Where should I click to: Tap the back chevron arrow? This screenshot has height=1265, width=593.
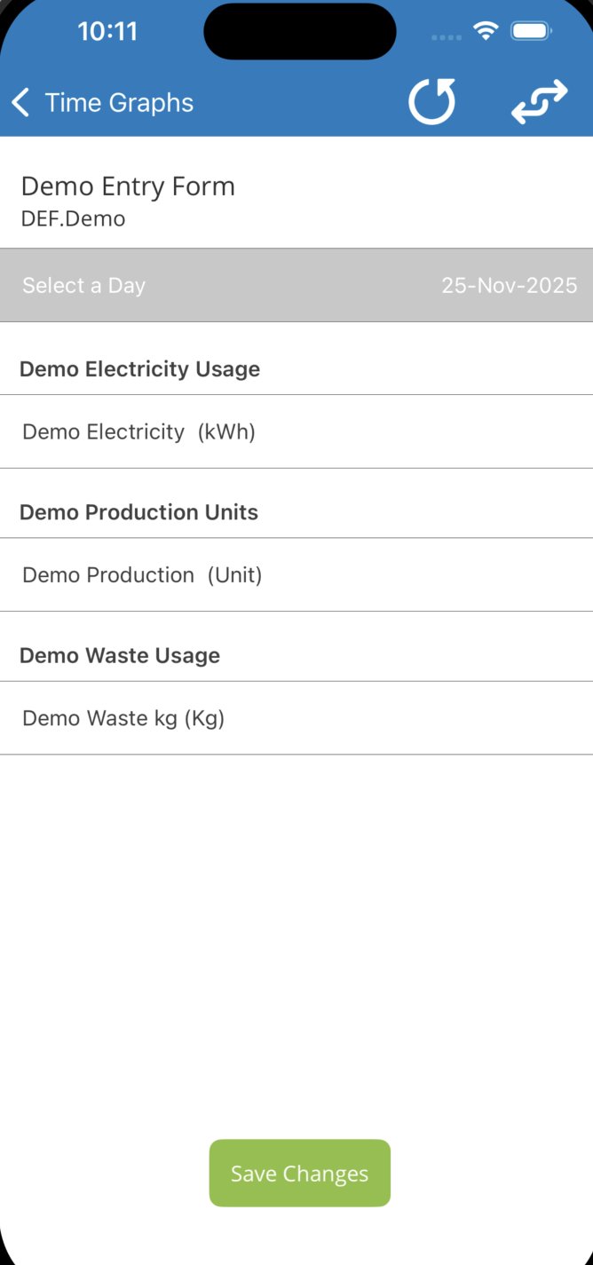[20, 103]
